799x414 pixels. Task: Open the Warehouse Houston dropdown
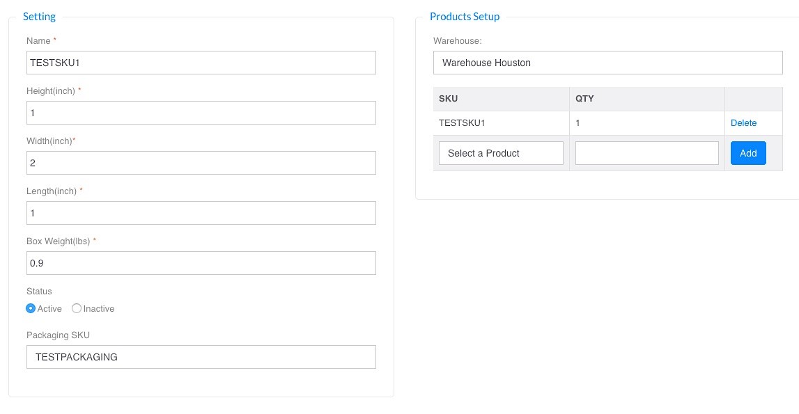click(x=608, y=63)
